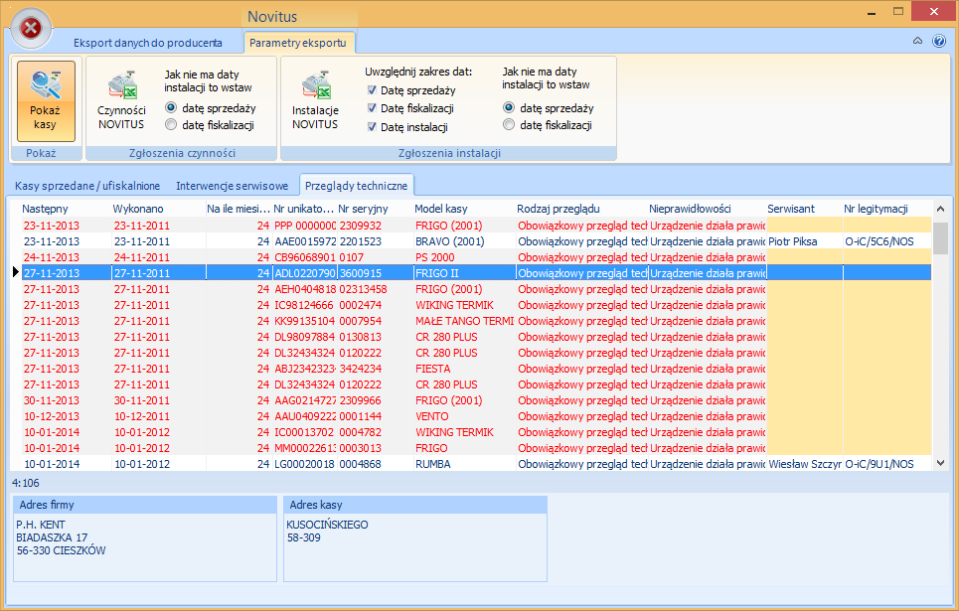Screen dimensions: 959x611
Task: Select the Przeglądy techniczne tab
Action: pyautogui.click(x=356, y=186)
